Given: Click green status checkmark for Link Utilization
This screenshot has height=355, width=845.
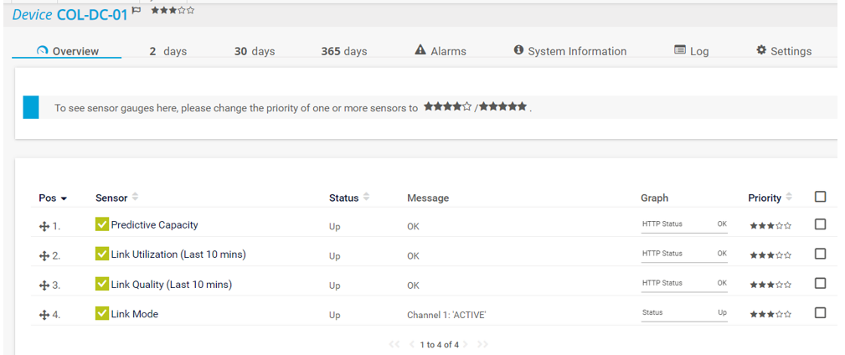Looking at the screenshot, I should click(102, 254).
